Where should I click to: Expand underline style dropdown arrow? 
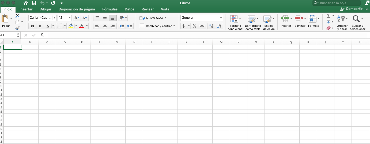53,26
